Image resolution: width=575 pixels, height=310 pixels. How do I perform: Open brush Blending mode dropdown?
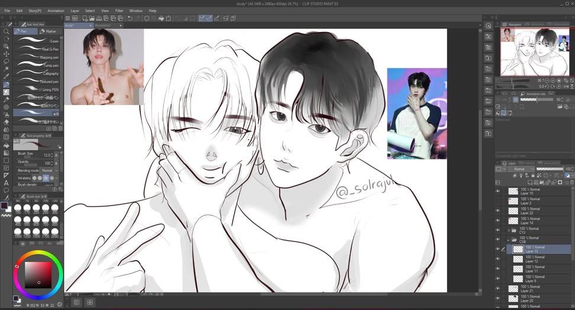(50, 171)
